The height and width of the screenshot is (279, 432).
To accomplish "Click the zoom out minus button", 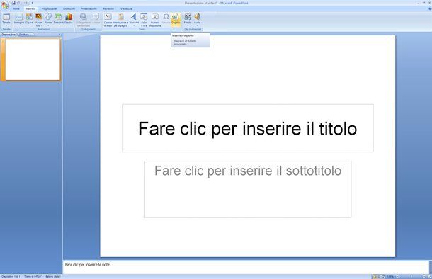I will pyautogui.click(x=397, y=276).
